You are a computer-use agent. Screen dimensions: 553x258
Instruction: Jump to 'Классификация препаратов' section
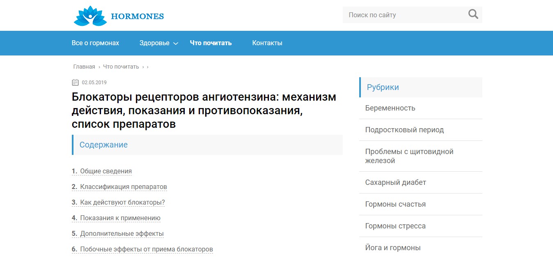point(119,187)
